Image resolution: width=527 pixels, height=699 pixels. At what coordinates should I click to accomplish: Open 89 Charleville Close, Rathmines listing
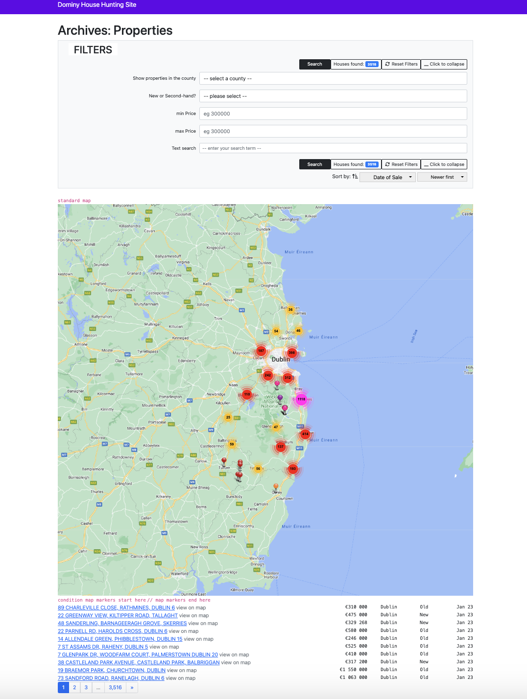pyautogui.click(x=116, y=607)
